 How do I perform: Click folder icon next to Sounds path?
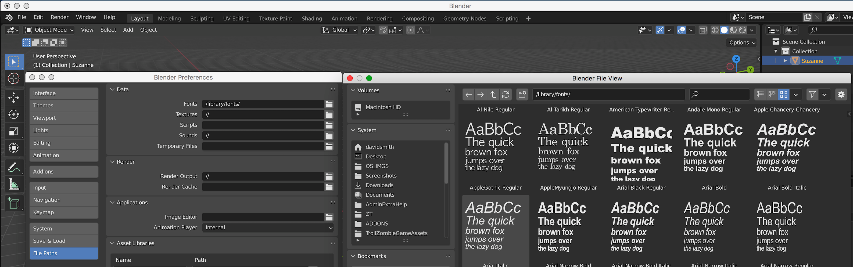(x=329, y=136)
